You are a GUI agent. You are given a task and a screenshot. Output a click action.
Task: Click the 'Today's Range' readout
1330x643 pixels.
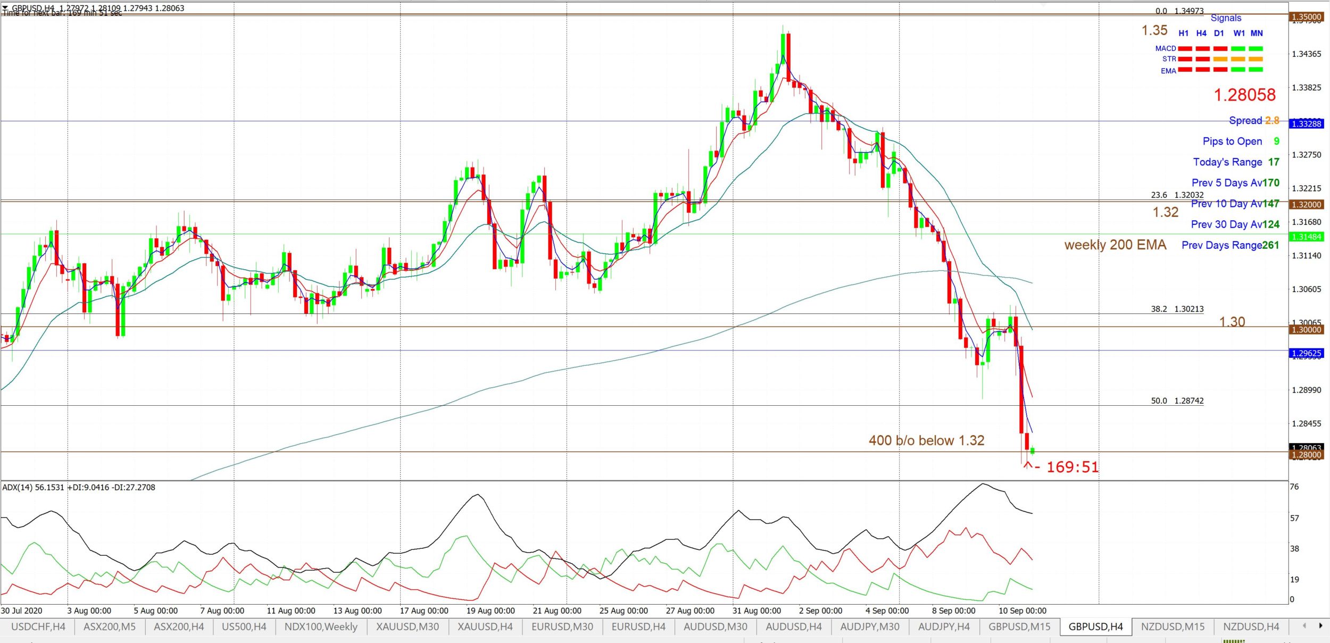click(x=1236, y=162)
